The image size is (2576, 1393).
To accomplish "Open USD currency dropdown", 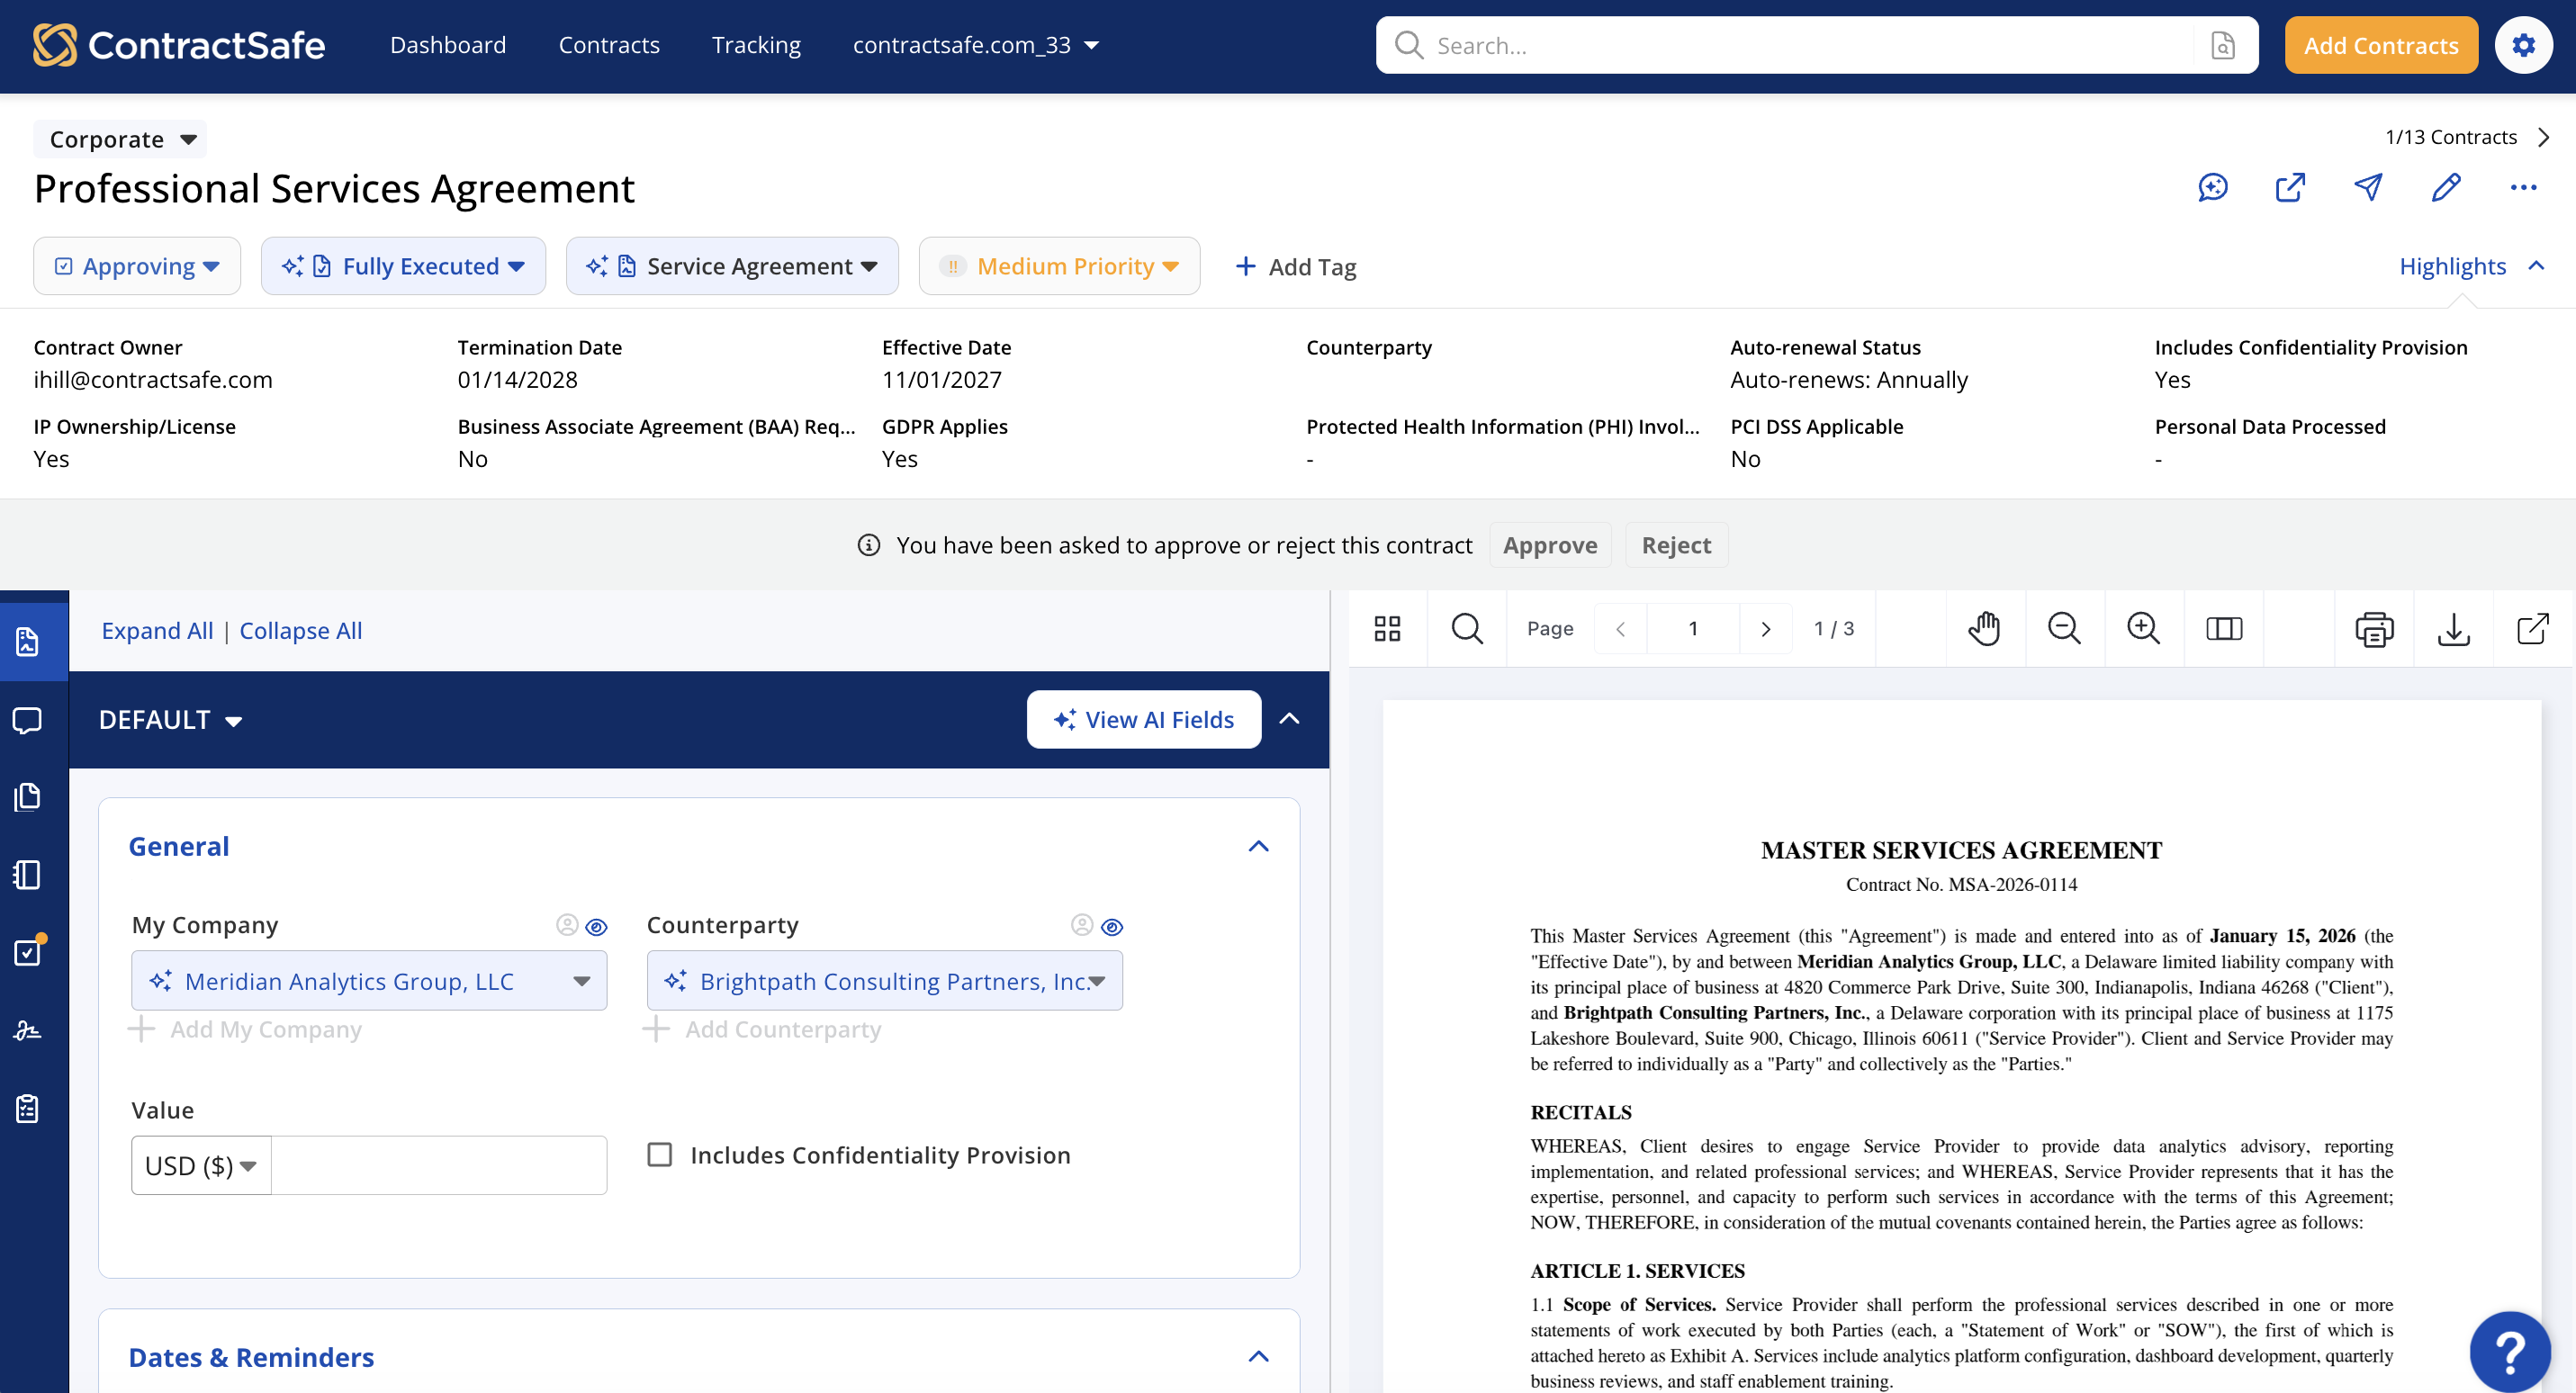I will click(201, 1165).
